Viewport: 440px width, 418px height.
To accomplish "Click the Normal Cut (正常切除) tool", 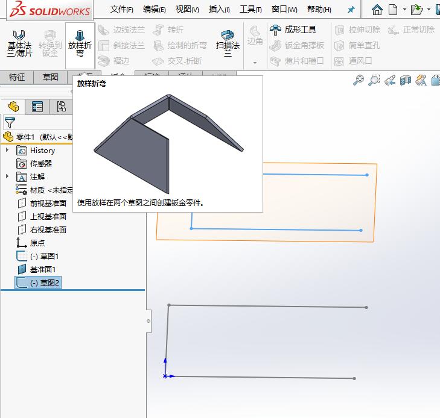I will [x=411, y=30].
